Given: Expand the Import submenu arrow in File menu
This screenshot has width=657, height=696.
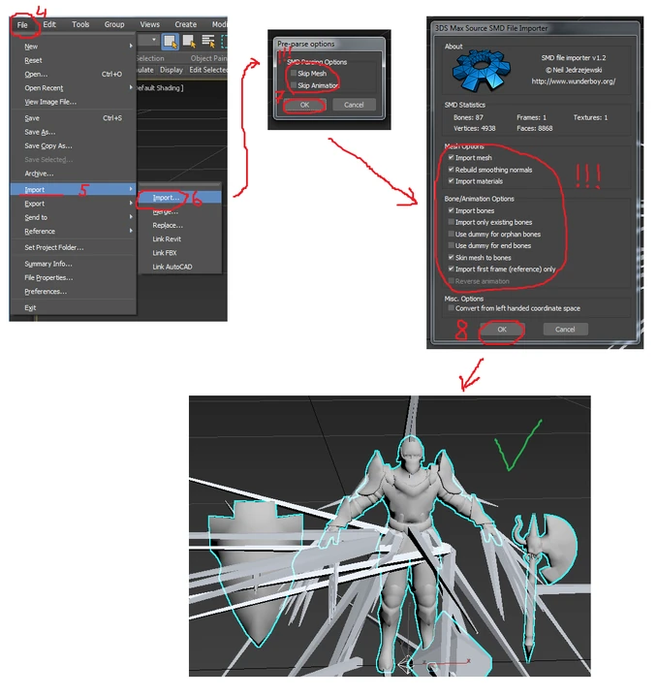Looking at the screenshot, I should 131,189.
